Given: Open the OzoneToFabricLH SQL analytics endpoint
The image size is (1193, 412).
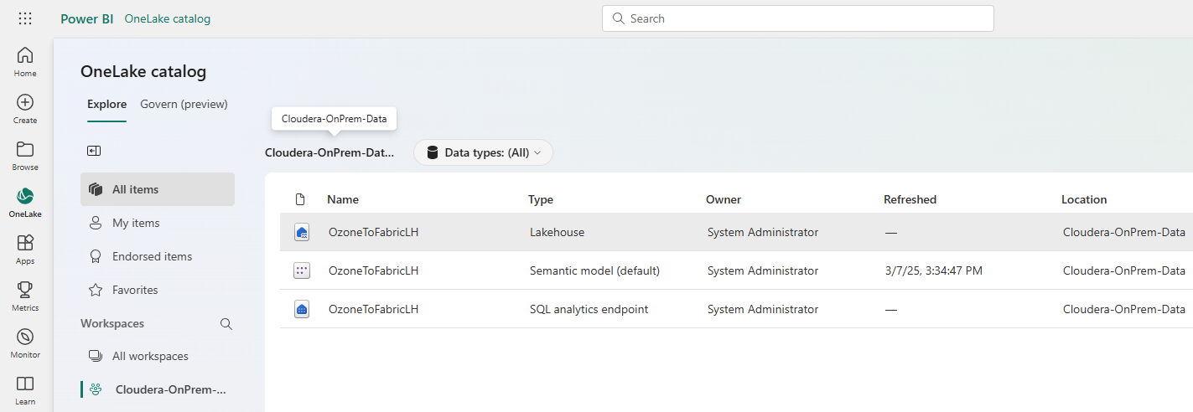Looking at the screenshot, I should tap(373, 309).
